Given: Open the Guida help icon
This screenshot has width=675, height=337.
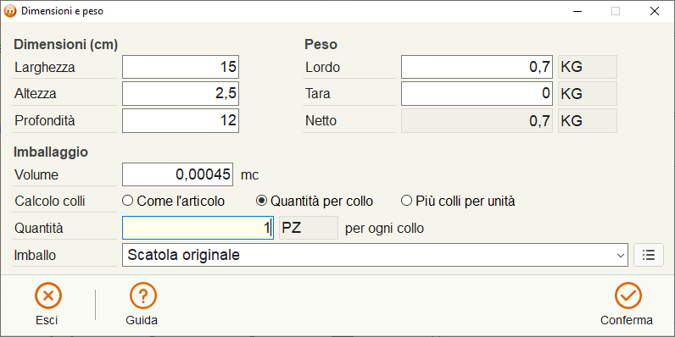Looking at the screenshot, I should pyautogui.click(x=143, y=296).
